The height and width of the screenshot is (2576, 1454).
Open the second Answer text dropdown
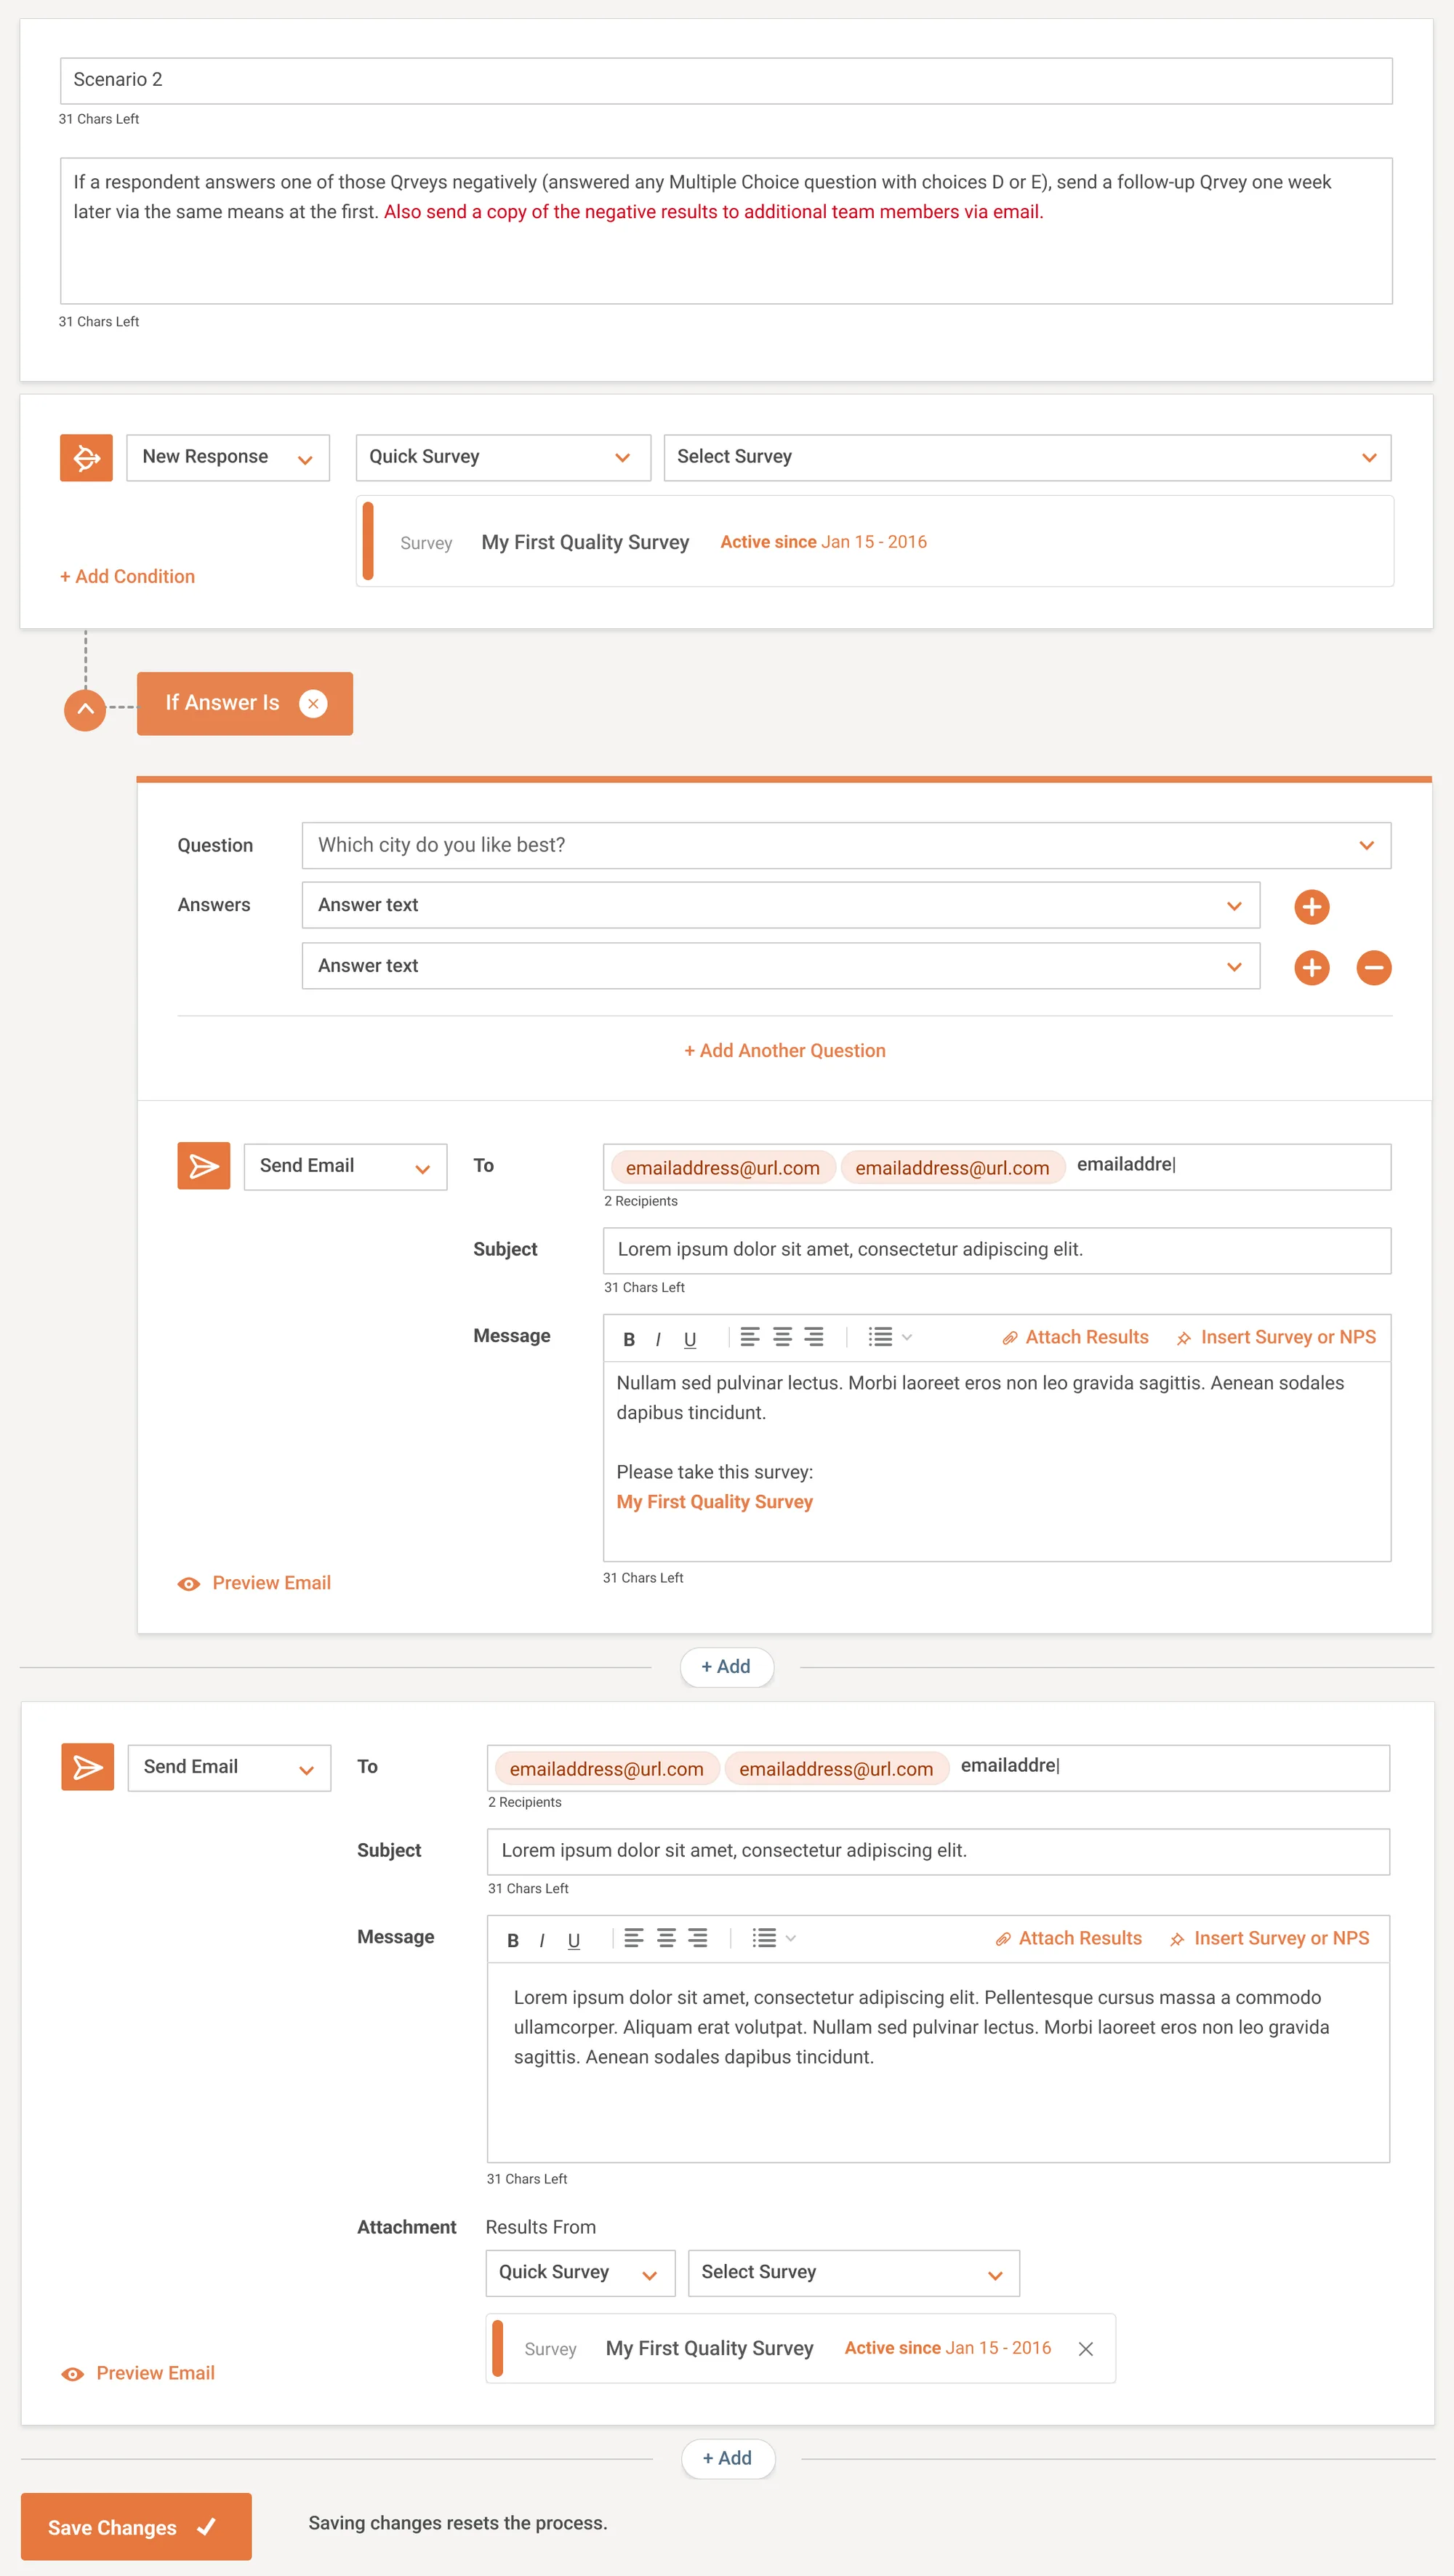click(780, 966)
